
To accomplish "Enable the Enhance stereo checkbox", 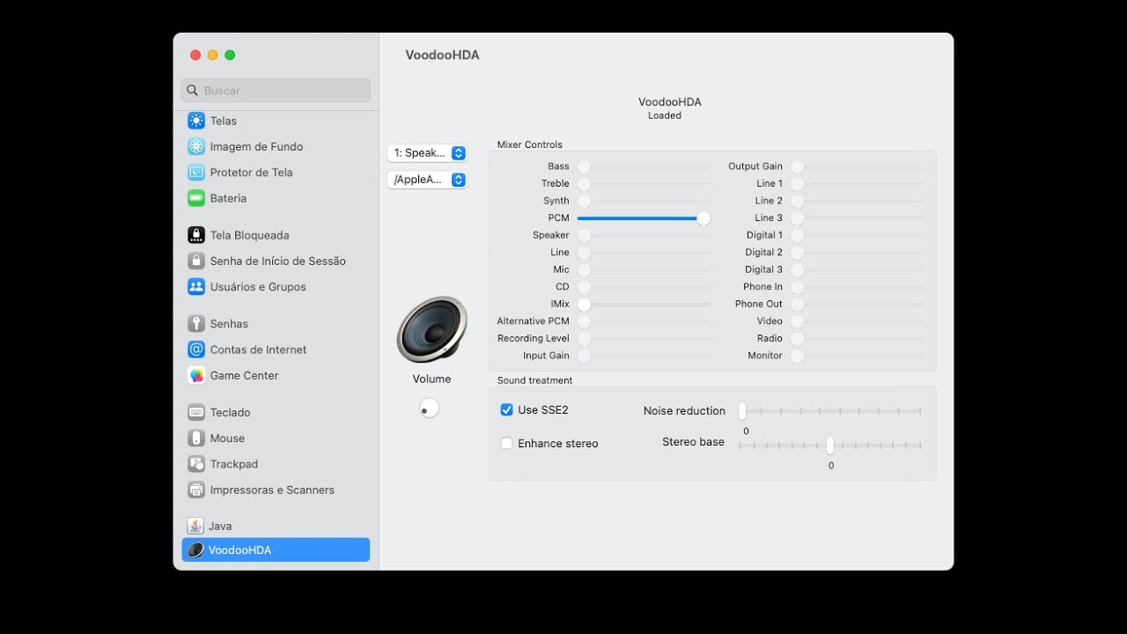I will click(x=506, y=443).
